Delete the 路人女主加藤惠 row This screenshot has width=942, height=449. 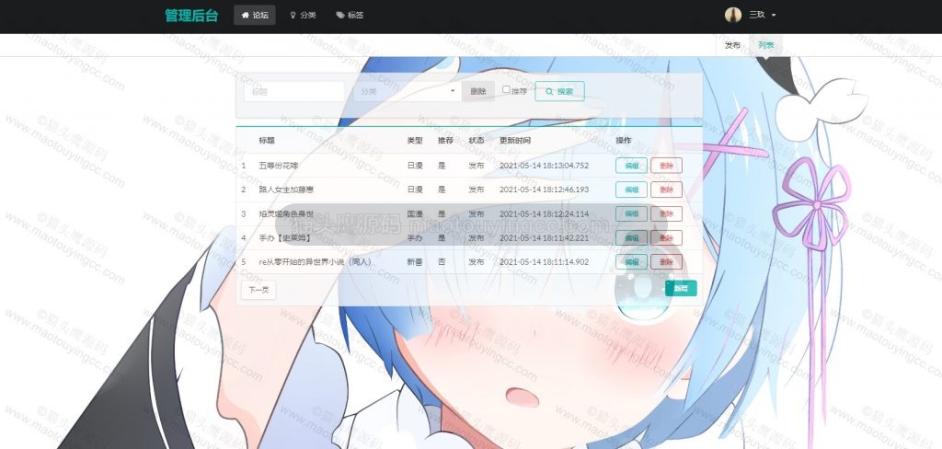pyautogui.click(x=666, y=190)
